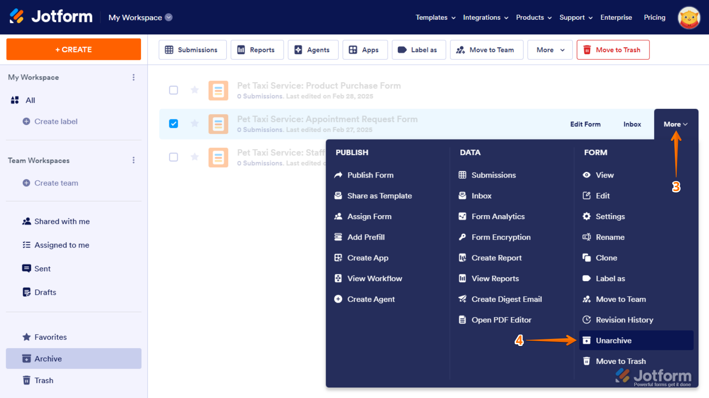Open the toolbar More dropdown
This screenshot has width=709, height=398.
pos(550,50)
